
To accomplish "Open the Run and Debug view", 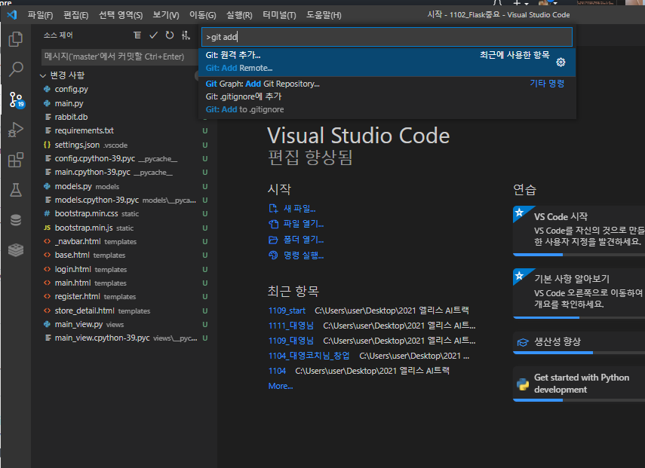I will (16, 130).
